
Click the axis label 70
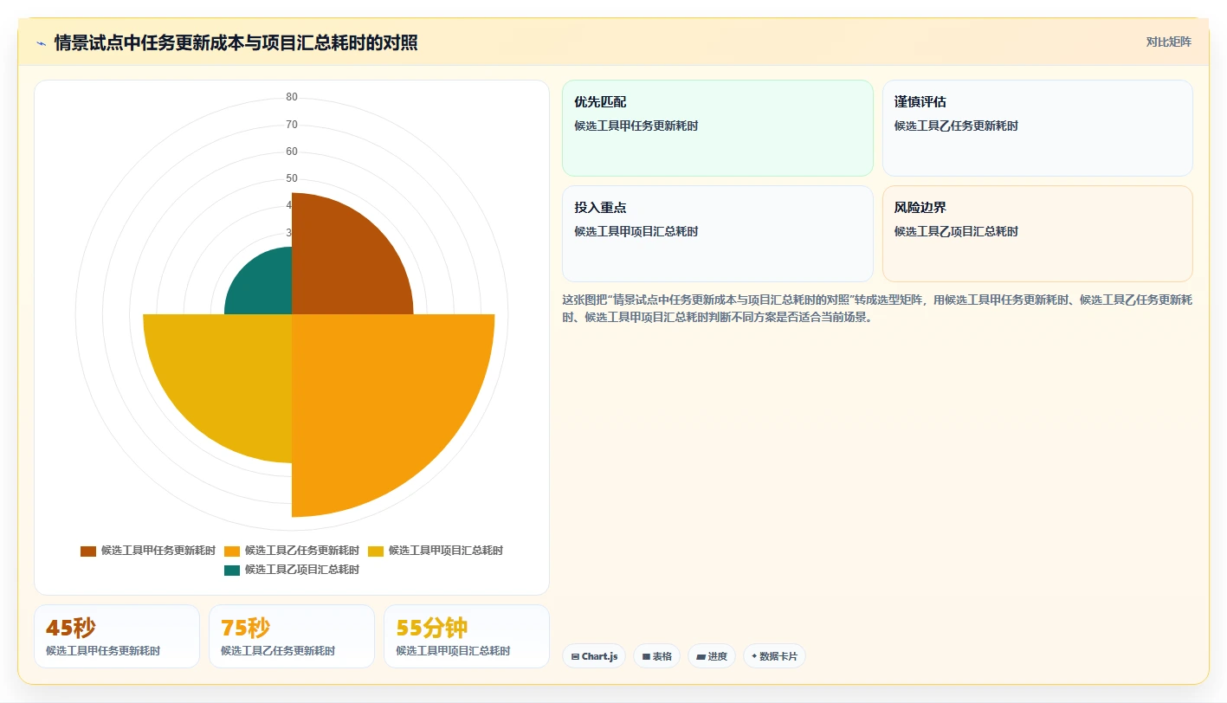coord(292,125)
